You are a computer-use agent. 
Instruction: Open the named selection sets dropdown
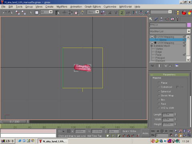pyautogui.click(x=170, y=12)
